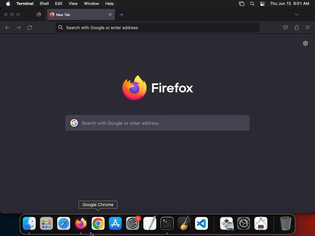Select the New Tab tab
The image size is (315, 236).
click(81, 14)
